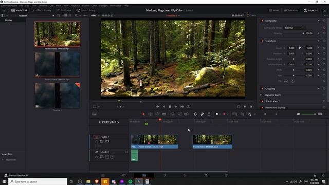The width and height of the screenshot is (329, 185).
Task: Click the Zoom link chain icon
Action: pyautogui.click(x=300, y=48)
